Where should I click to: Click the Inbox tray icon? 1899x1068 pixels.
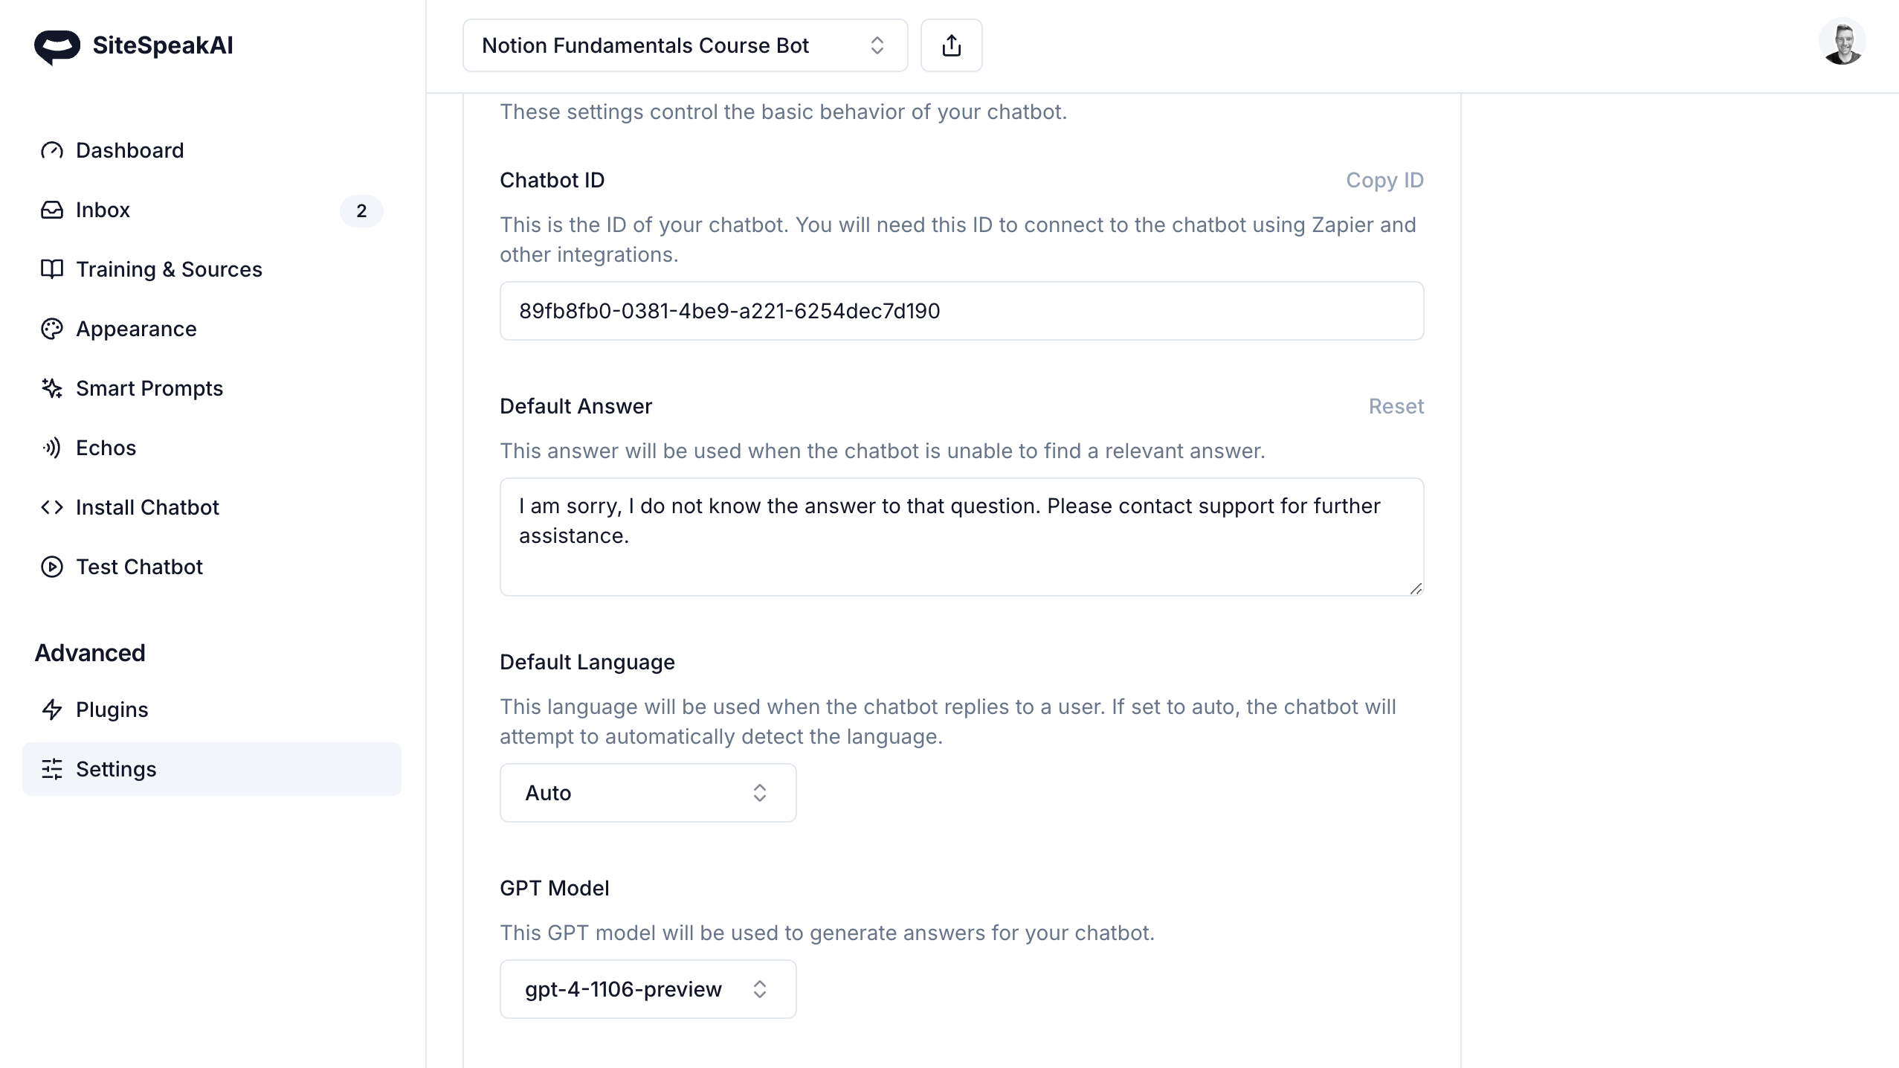52,210
